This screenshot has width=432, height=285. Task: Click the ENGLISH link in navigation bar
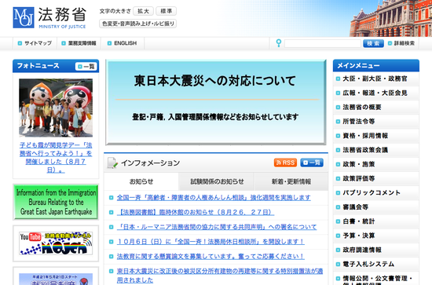[x=122, y=43]
